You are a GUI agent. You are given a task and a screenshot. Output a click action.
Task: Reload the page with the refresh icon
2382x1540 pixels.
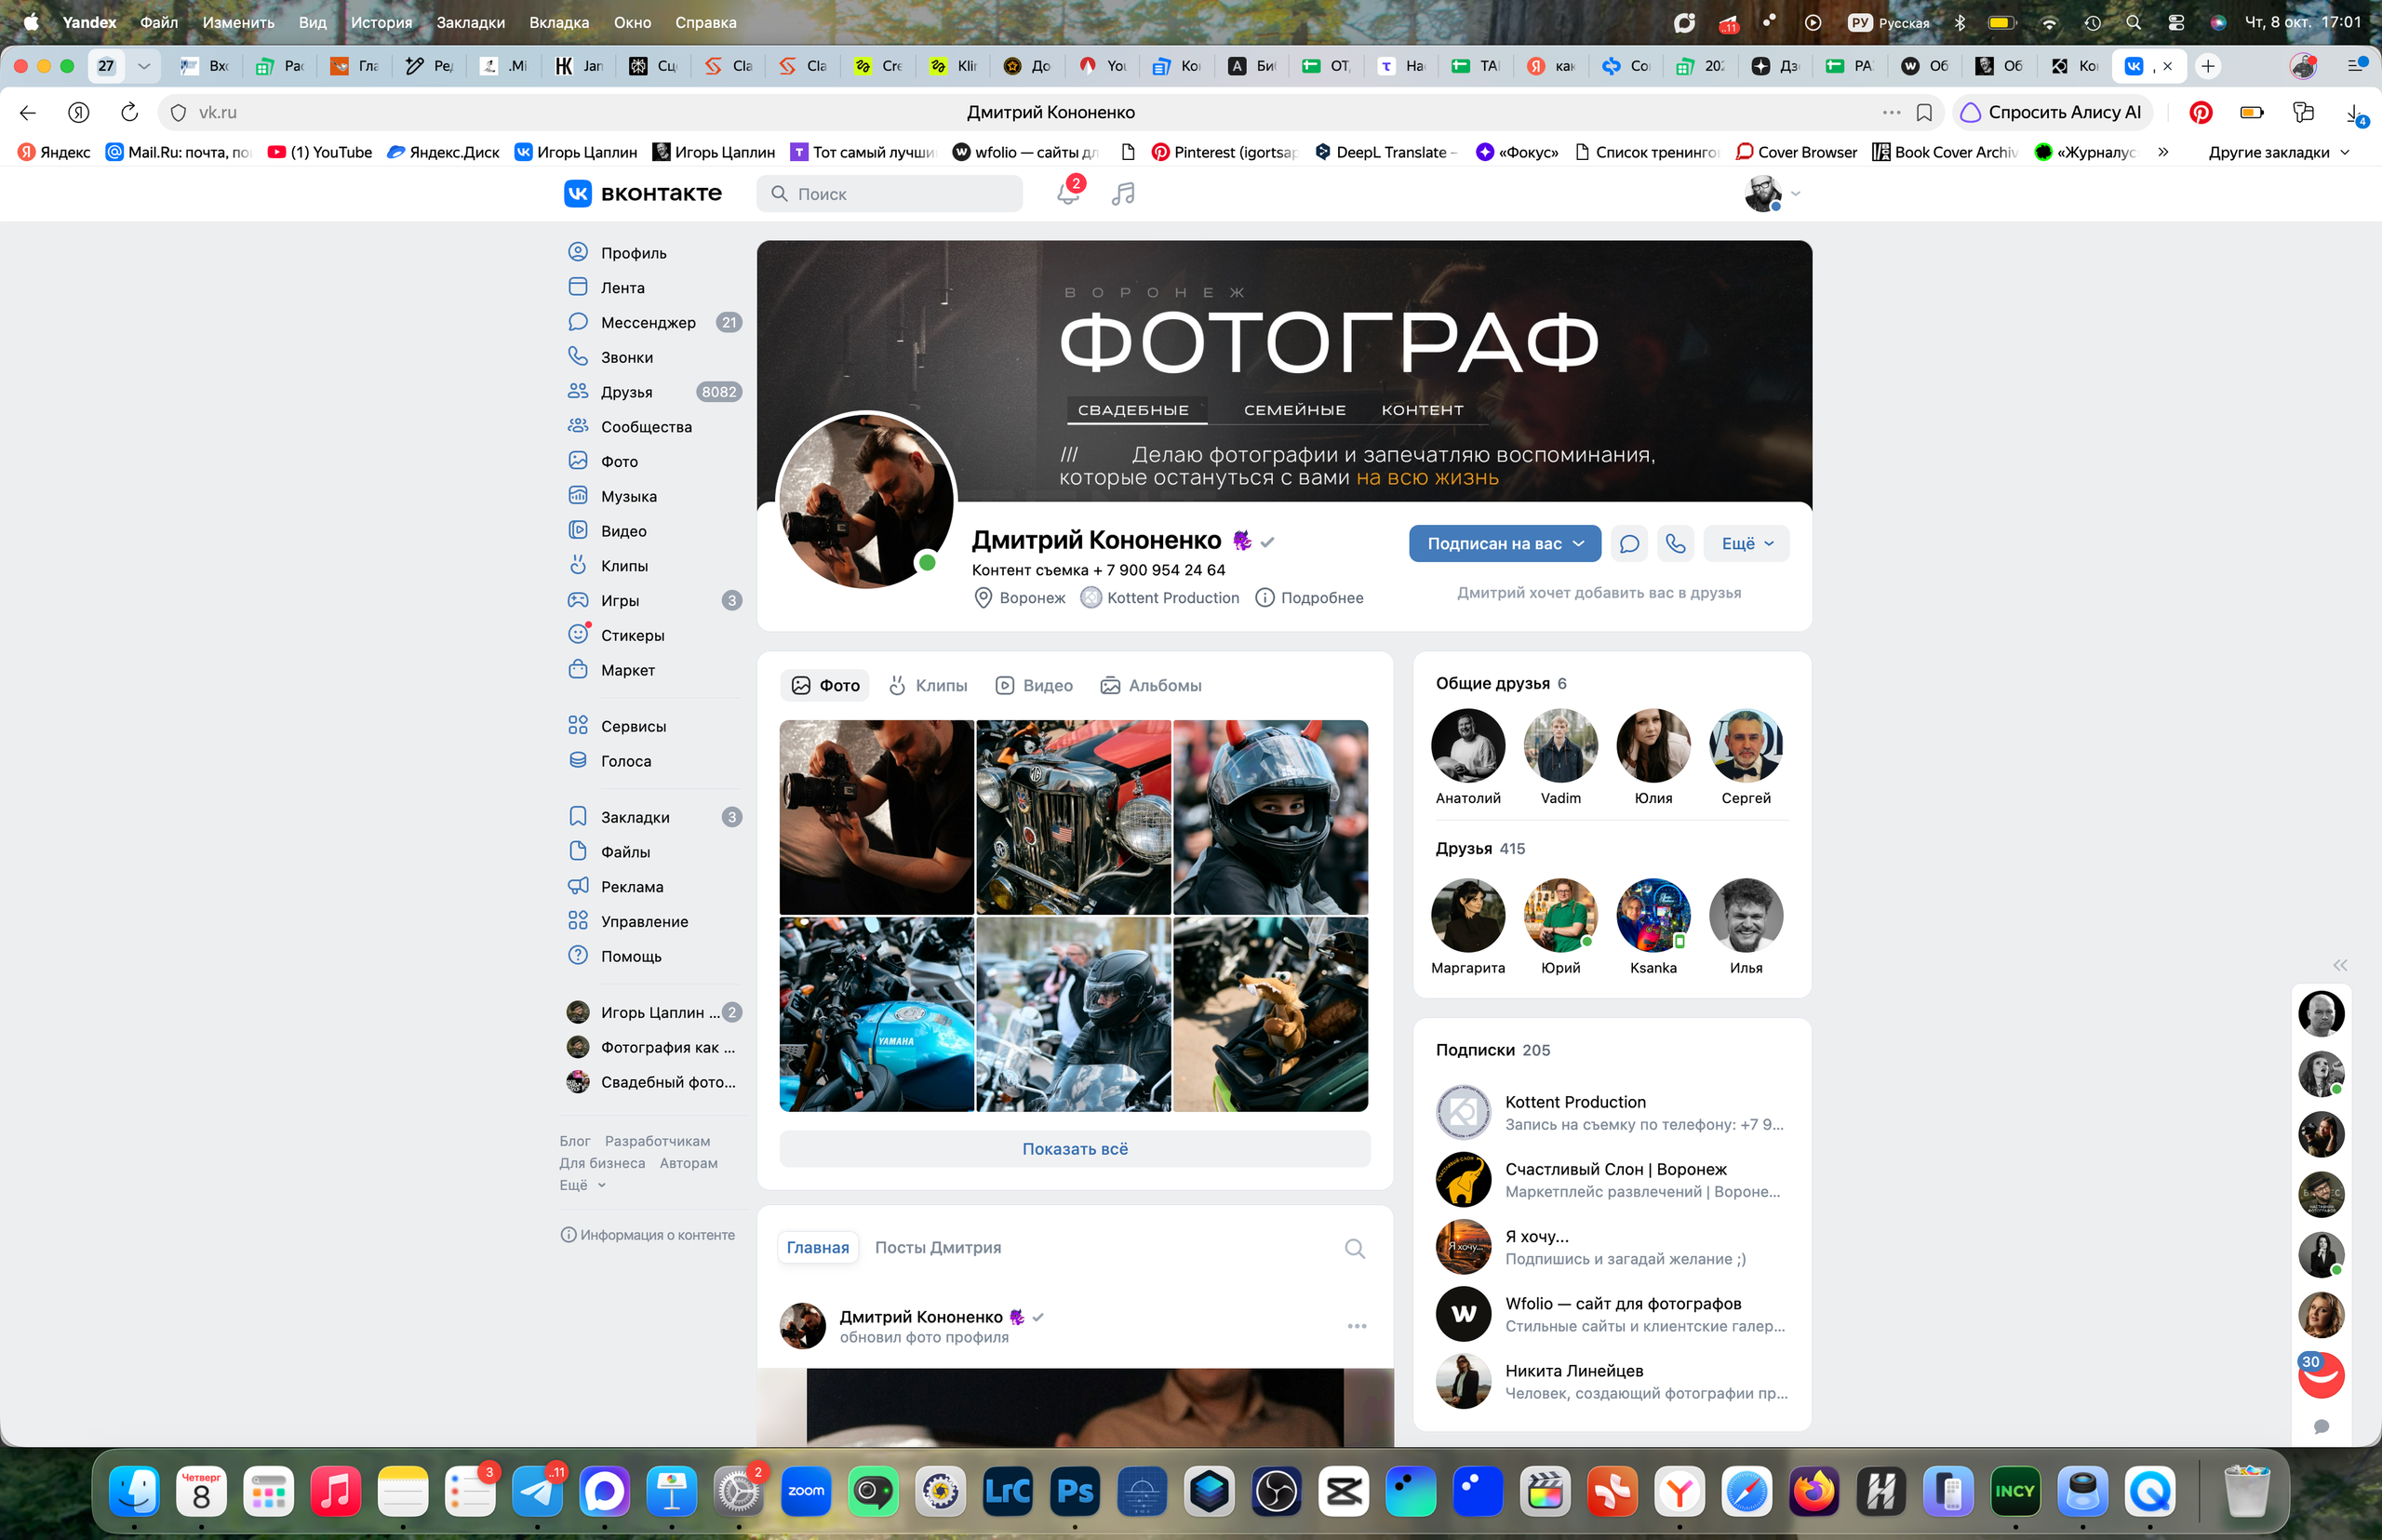129,112
